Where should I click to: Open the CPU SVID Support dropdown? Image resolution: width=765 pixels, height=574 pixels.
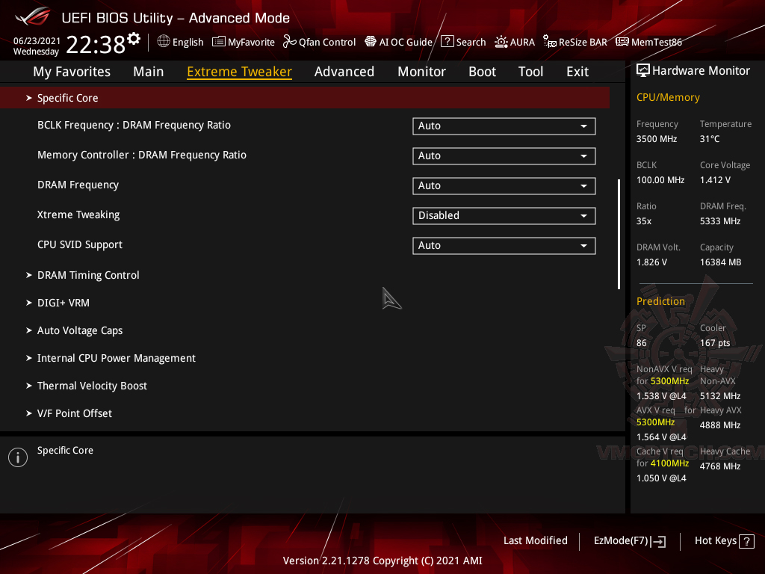point(504,245)
